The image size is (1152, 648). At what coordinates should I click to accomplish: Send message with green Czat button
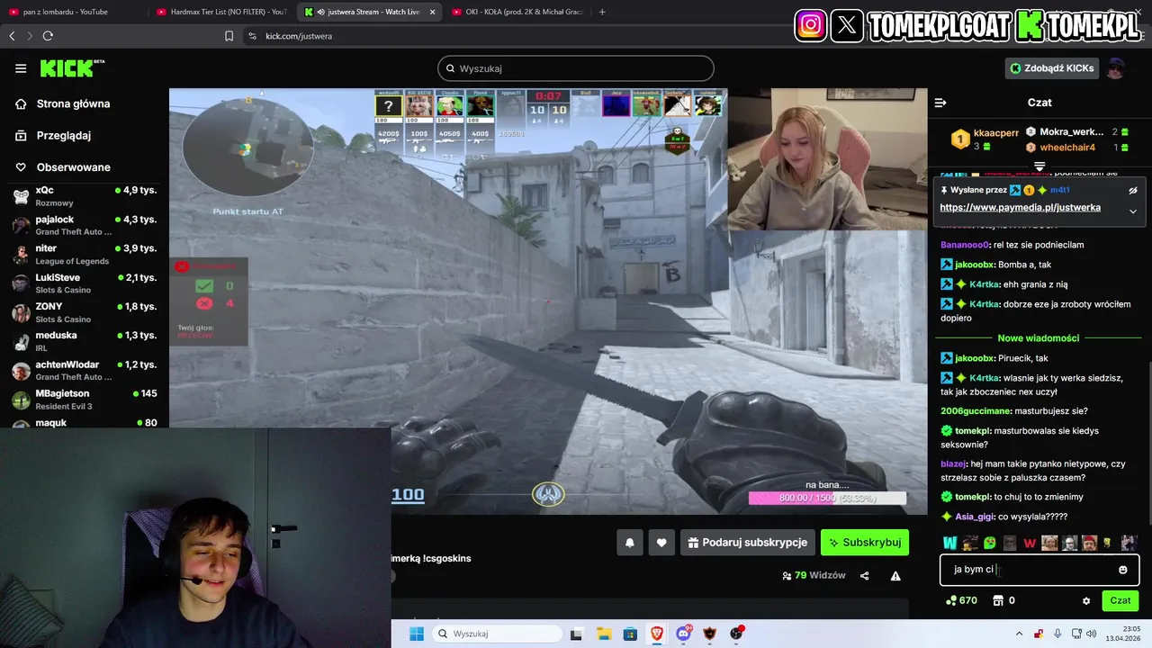tap(1120, 600)
